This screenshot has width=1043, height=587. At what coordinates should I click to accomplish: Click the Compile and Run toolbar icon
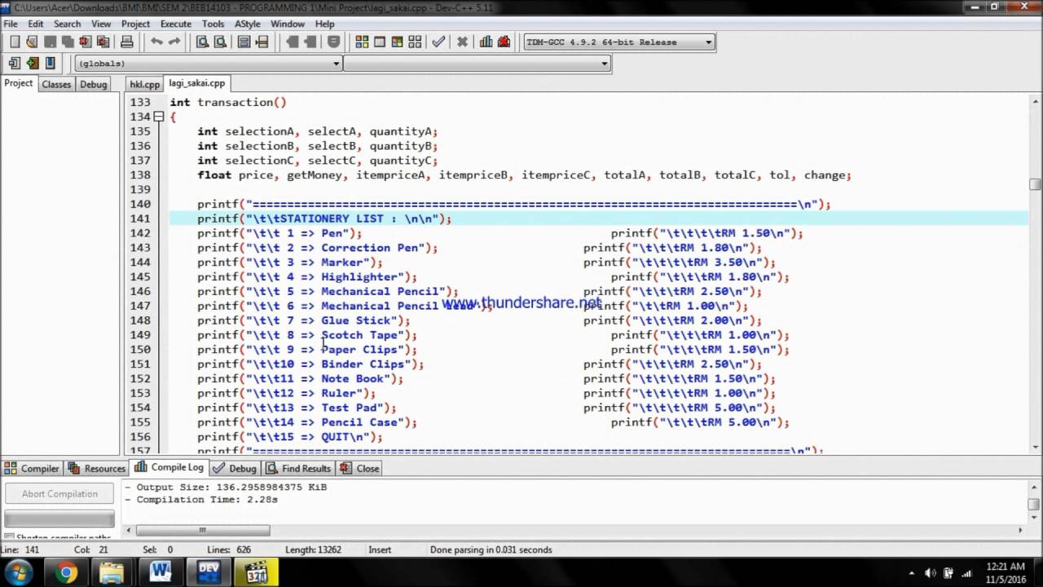click(x=398, y=42)
